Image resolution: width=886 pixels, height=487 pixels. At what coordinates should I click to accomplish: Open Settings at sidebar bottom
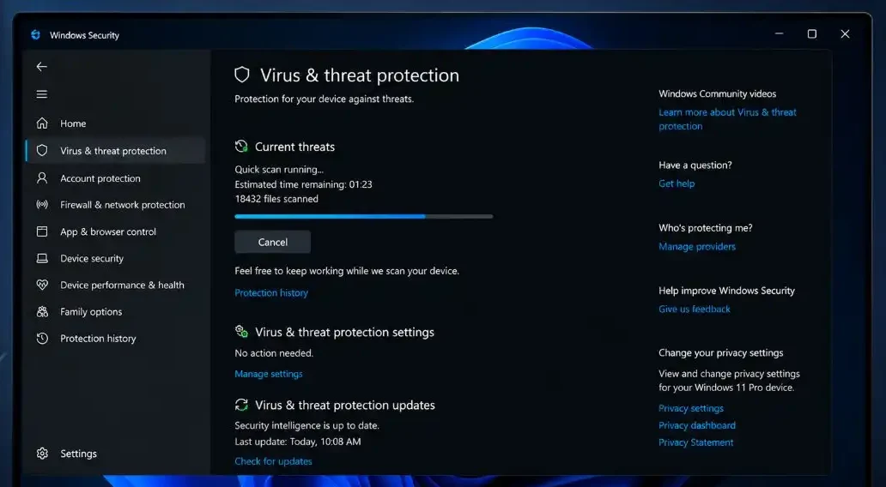coord(116,454)
